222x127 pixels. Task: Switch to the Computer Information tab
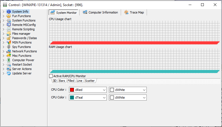100,12
